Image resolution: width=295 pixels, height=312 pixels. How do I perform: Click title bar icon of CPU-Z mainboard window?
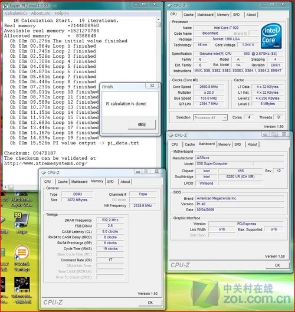point(171,135)
